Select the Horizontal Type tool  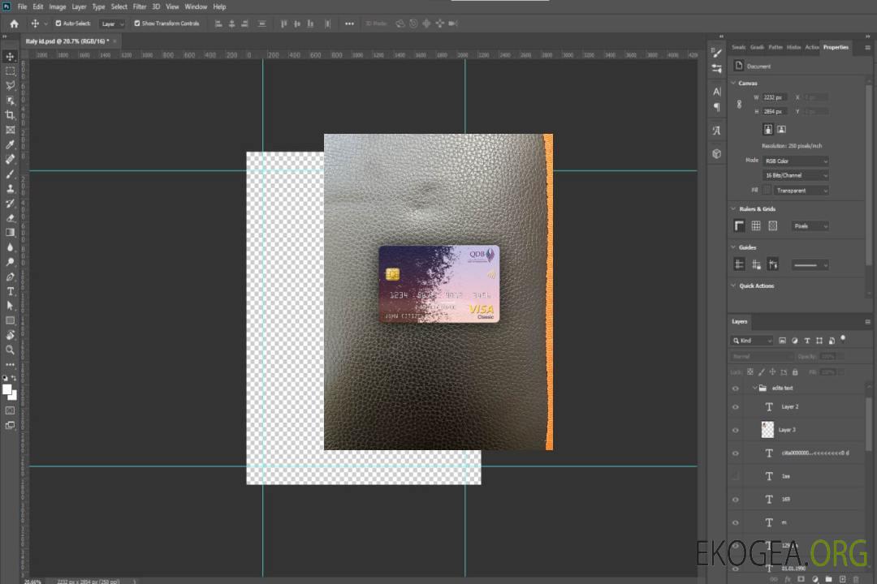pos(11,291)
